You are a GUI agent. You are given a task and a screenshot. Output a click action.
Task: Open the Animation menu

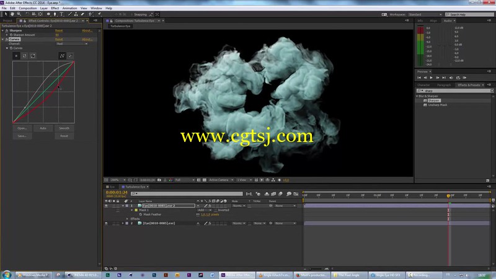(x=69, y=8)
